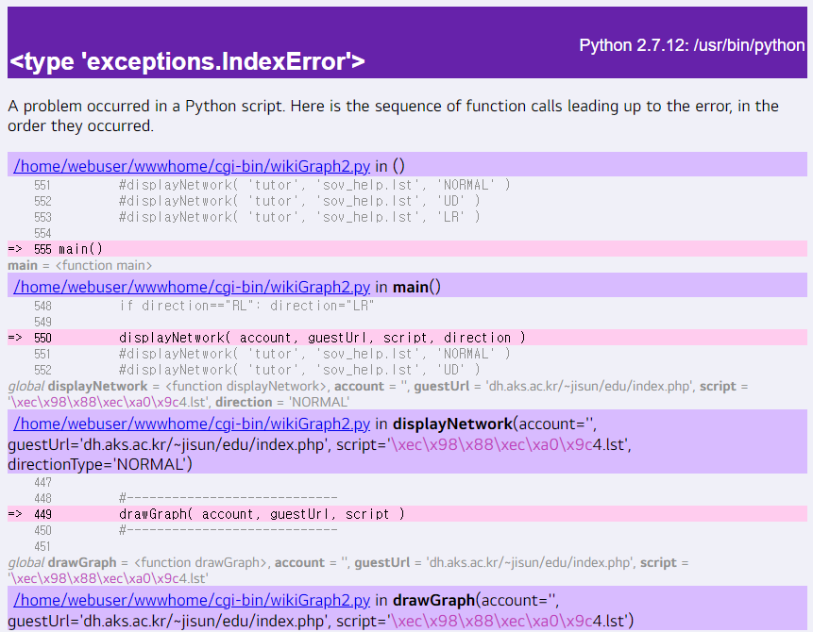Select the highlighted drawGraph call on line 449
Screen dimensions: 813x632
point(261,514)
